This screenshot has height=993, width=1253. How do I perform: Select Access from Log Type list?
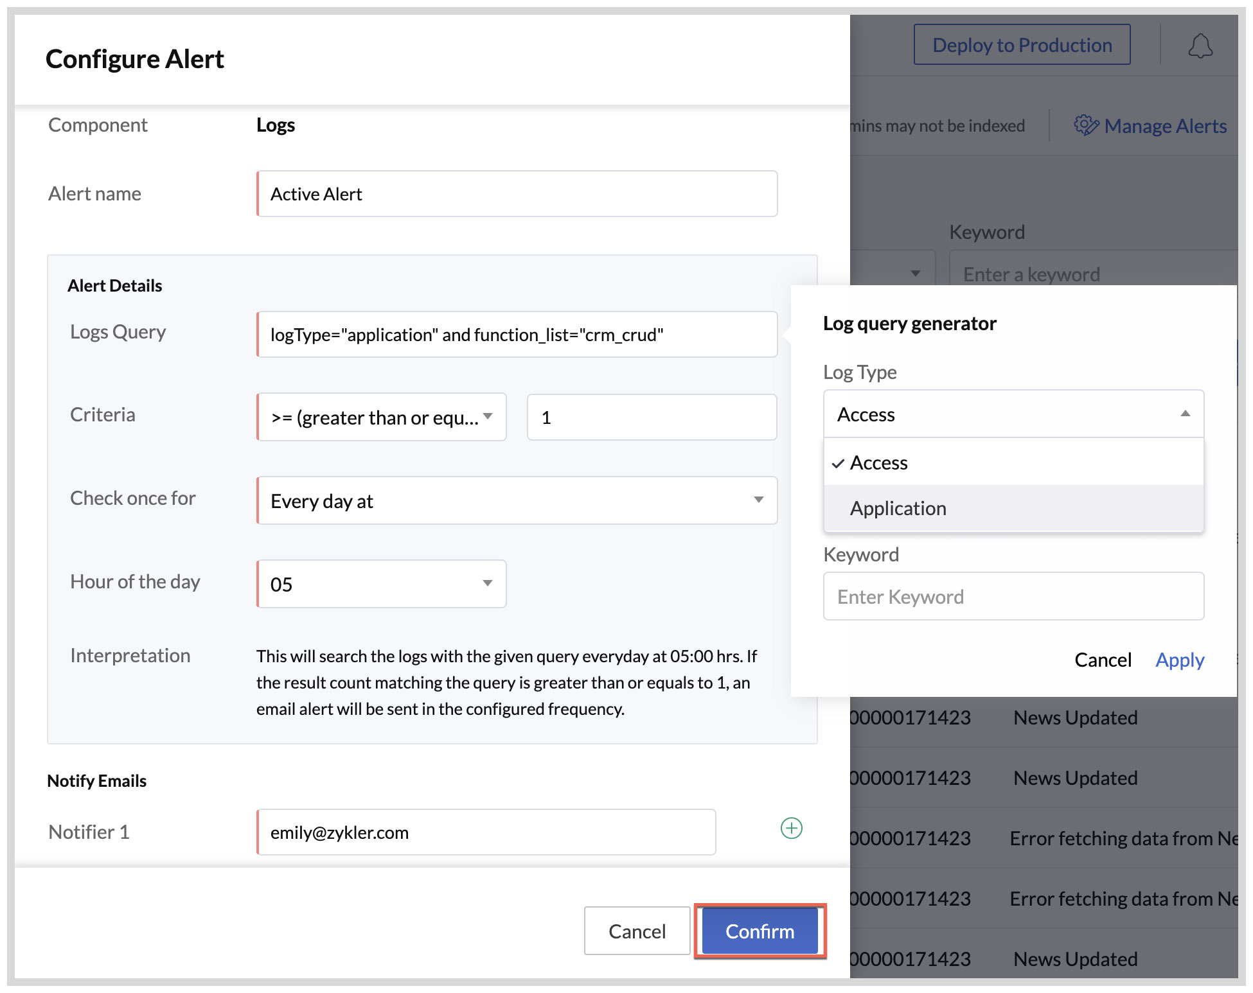tap(878, 462)
